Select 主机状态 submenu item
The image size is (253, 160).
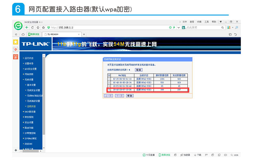31,106
